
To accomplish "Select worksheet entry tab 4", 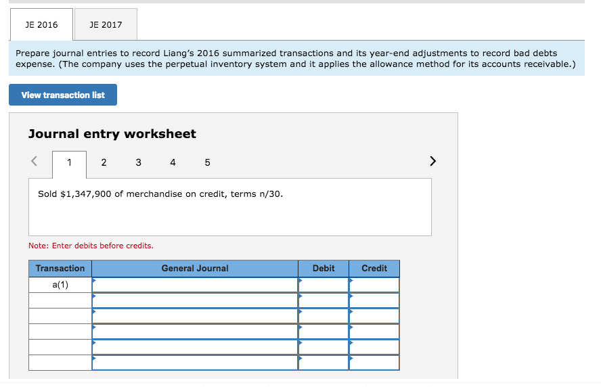I will click(x=173, y=162).
